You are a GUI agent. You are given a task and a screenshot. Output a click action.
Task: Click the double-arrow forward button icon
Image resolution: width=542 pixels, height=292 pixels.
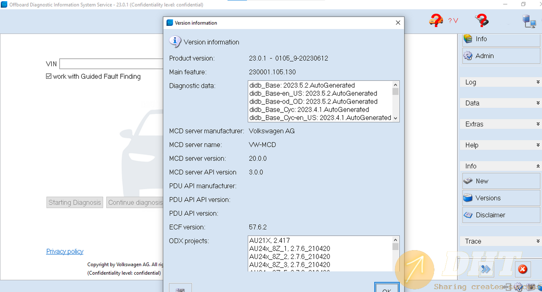tap(487, 269)
